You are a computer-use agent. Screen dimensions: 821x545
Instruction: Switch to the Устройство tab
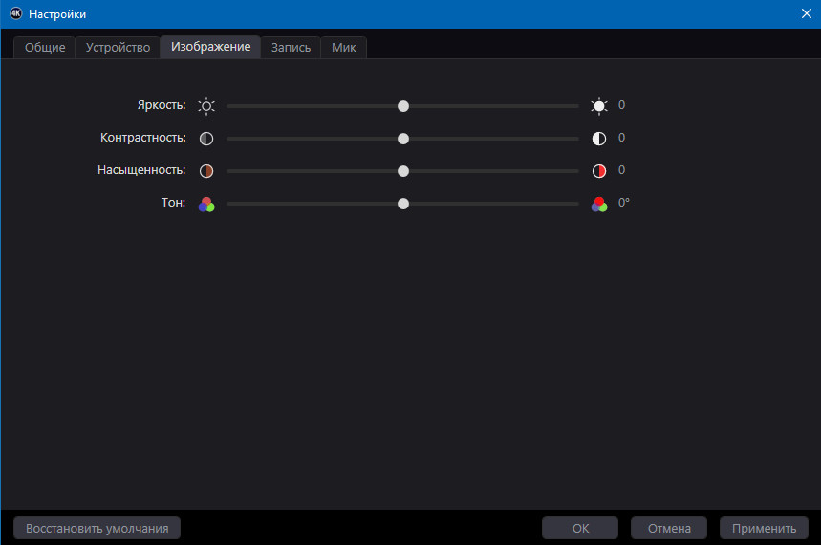[118, 48]
